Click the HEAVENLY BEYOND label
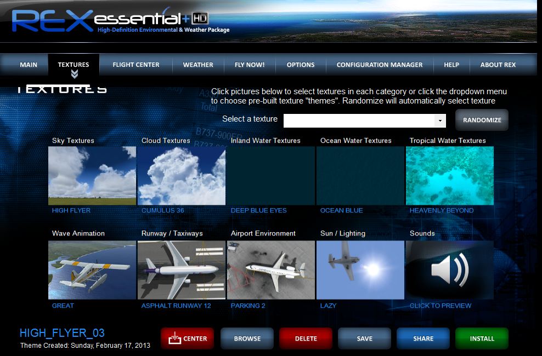The width and height of the screenshot is (542, 356). tap(442, 210)
